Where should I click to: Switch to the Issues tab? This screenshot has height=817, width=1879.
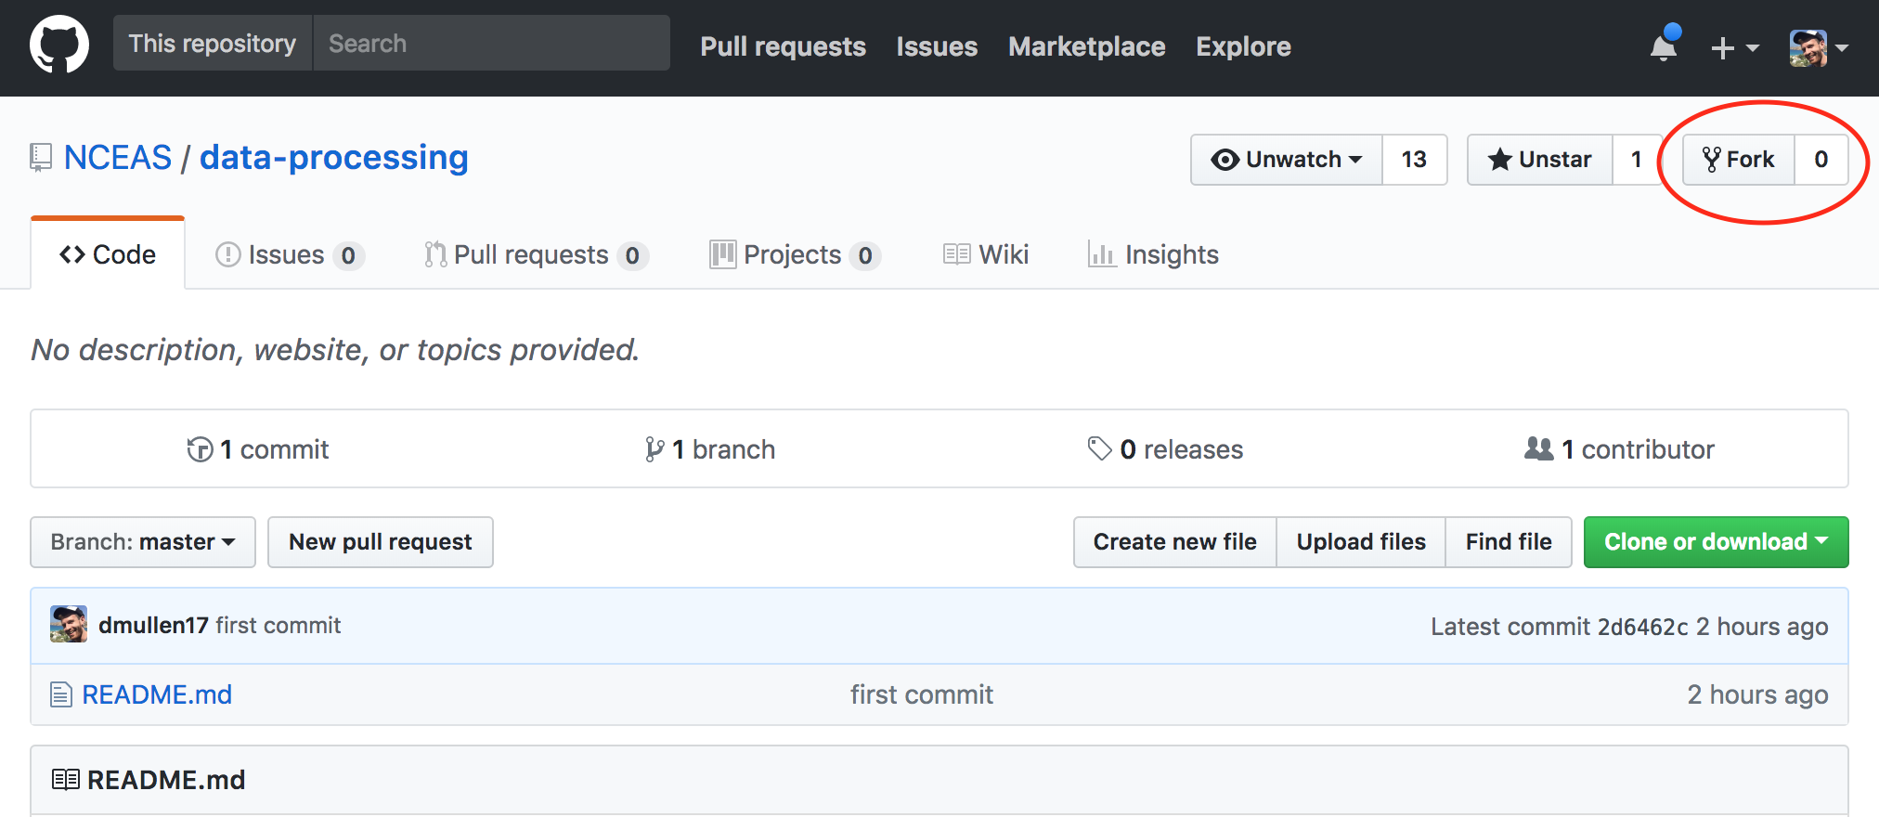[x=288, y=254]
